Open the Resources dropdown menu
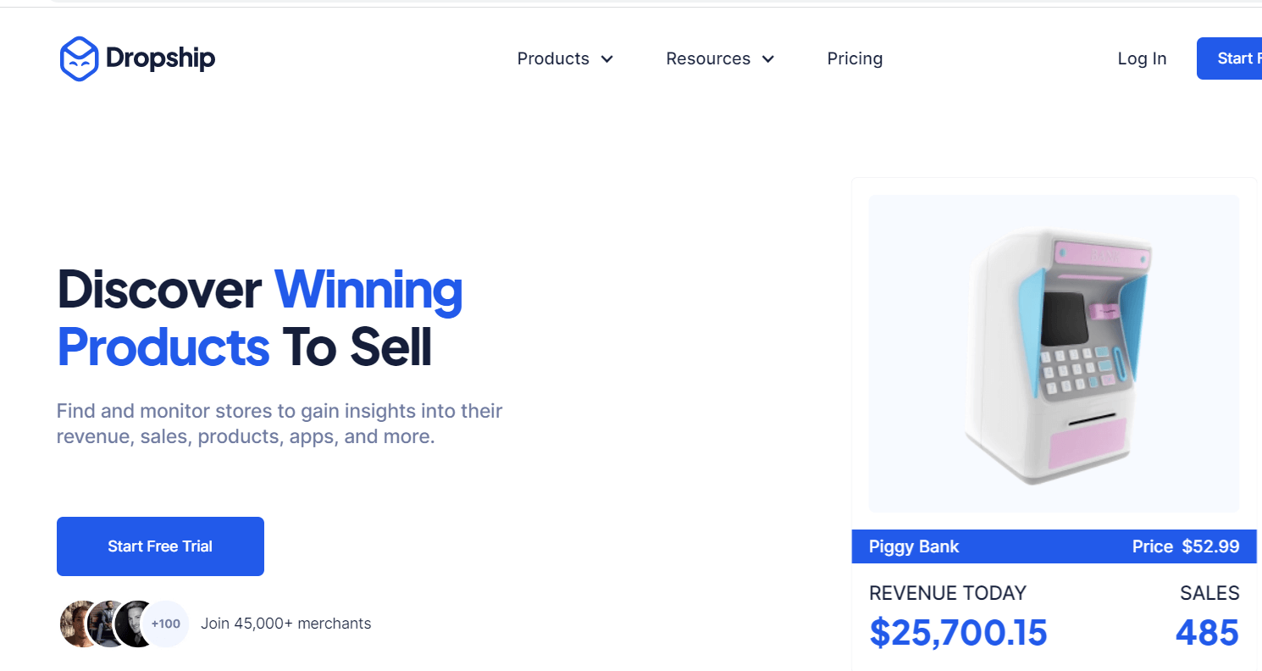Image resolution: width=1262 pixels, height=671 pixels. tap(708, 58)
